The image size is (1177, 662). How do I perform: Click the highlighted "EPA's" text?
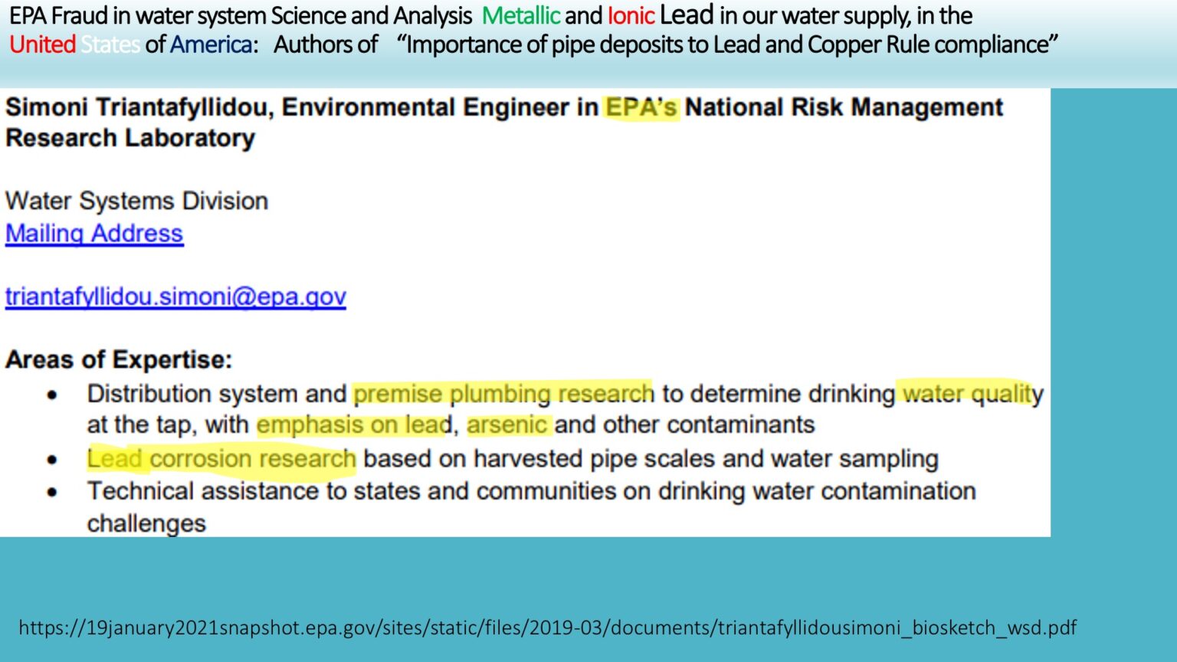pos(641,108)
